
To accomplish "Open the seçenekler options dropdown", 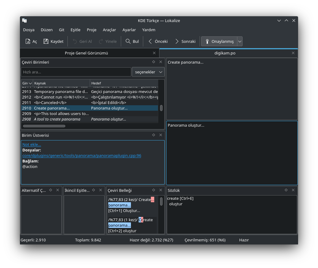I will (148, 72).
